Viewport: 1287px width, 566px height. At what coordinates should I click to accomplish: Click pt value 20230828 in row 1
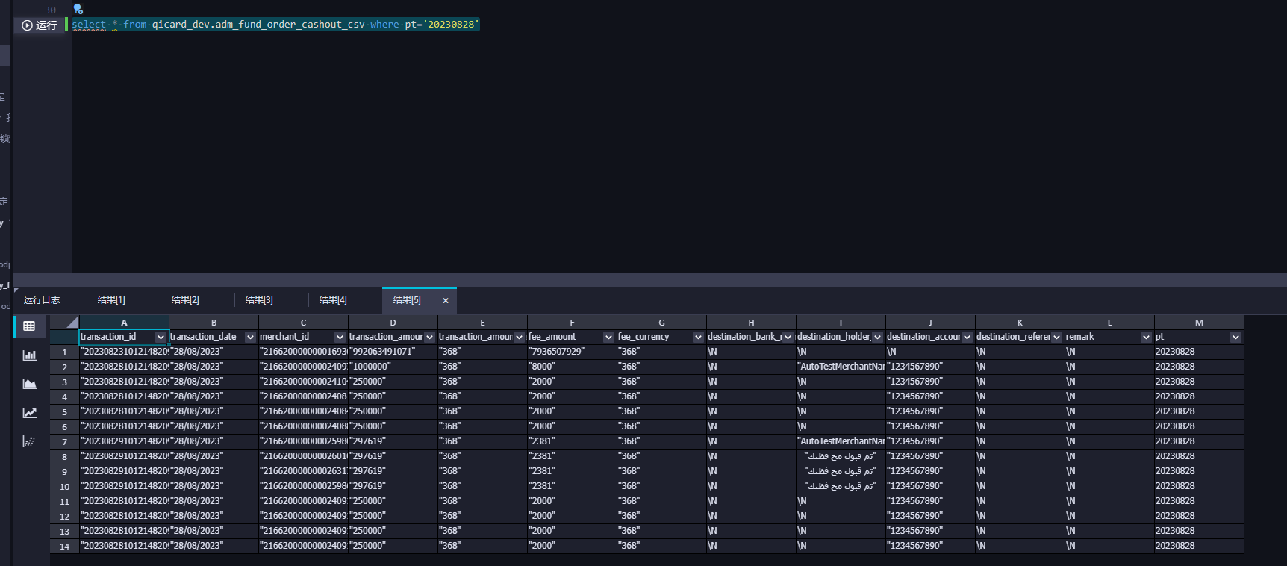pos(1199,352)
